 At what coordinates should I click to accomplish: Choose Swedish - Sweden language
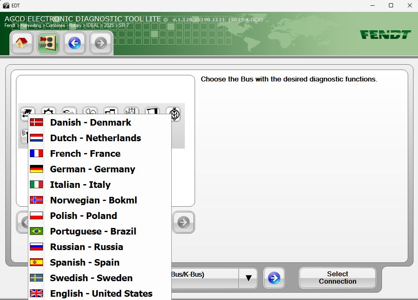[91, 278]
